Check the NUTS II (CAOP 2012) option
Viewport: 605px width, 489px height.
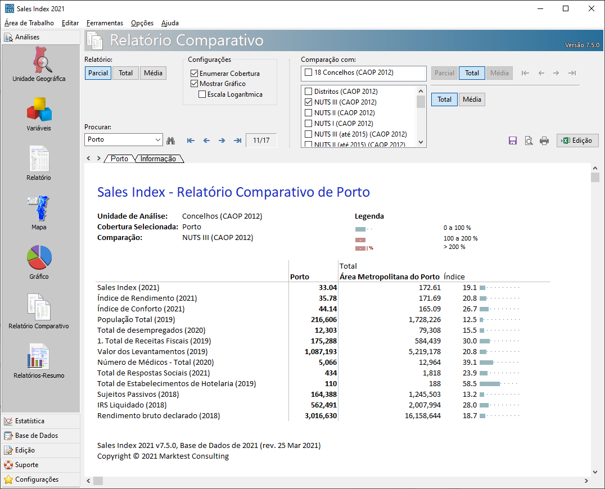click(x=308, y=113)
